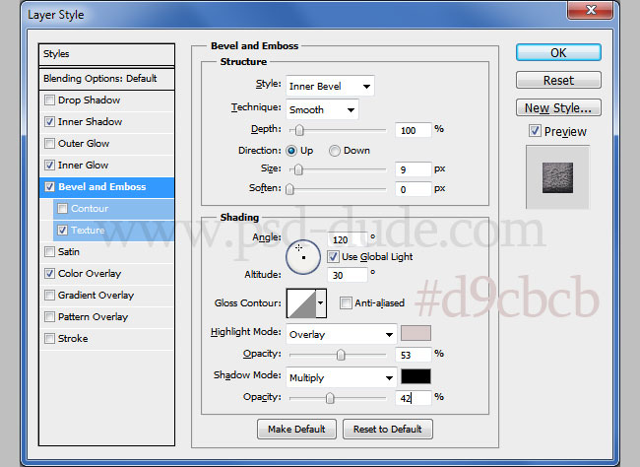Viewport: 640px width, 467px height.
Task: Open the Highlight Mode color swatch
Action: point(416,333)
